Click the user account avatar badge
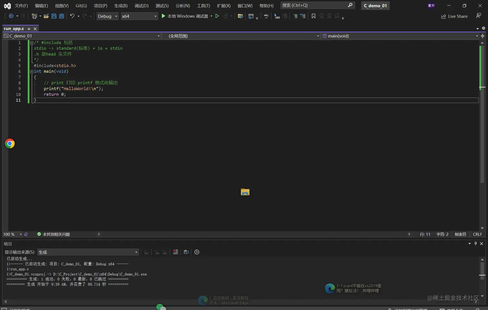This screenshot has width=488, height=310. 431,5
